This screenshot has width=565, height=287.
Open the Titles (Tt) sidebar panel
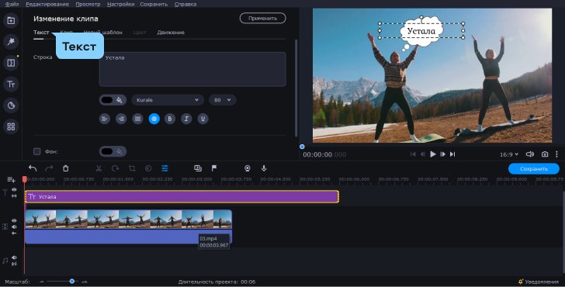point(11,85)
